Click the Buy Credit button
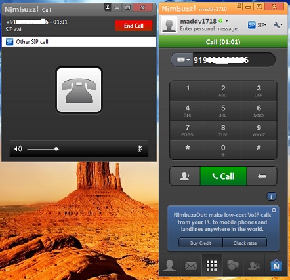This screenshot has width=290, height=280. 201,243
